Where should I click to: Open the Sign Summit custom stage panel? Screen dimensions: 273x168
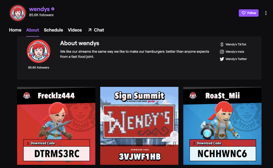[139, 126]
